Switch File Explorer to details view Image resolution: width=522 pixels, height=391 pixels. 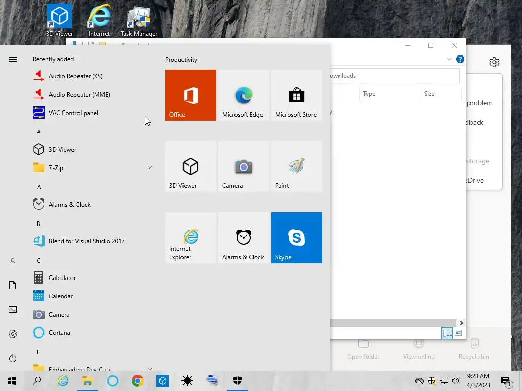tap(447, 333)
